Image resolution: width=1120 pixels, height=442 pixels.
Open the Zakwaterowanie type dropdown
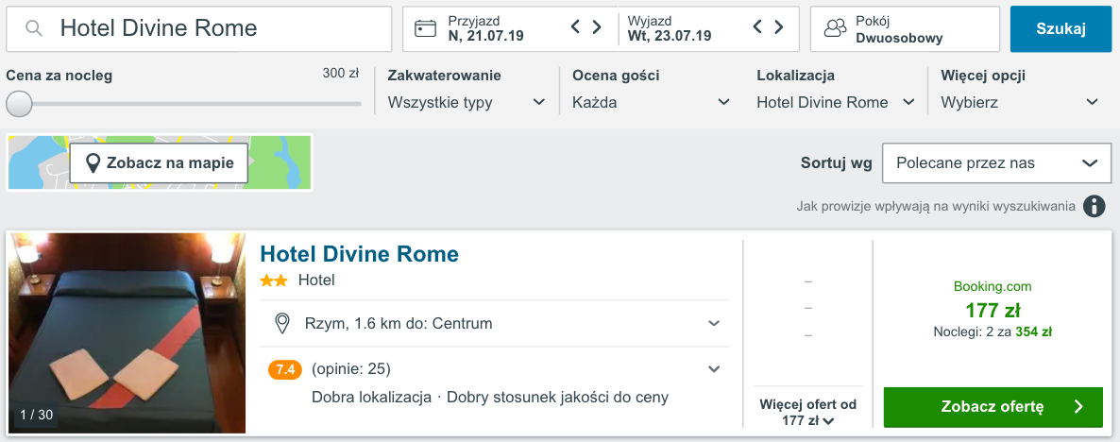[x=467, y=102]
